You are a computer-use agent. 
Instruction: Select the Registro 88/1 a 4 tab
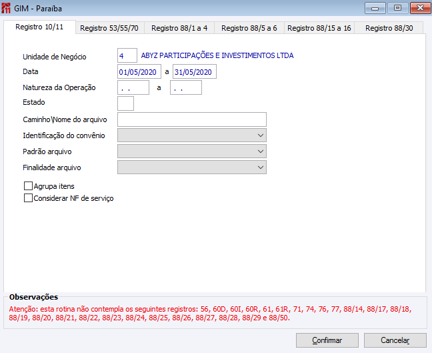click(179, 28)
